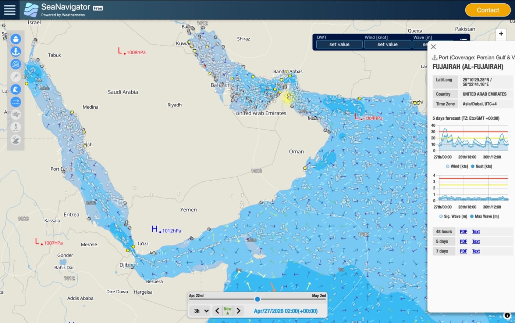Open the 7 days PDF forecast

tap(464, 251)
